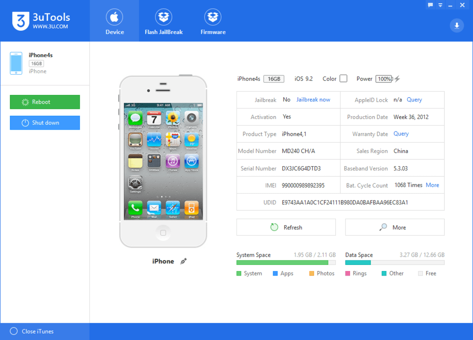Select model number MD240 CH/A

(x=298, y=151)
